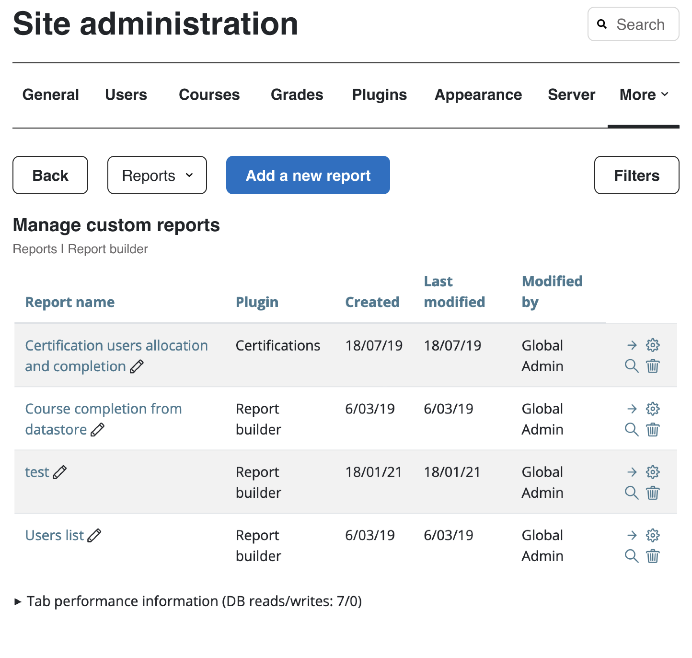Click pencil icon next to test report name
The height and width of the screenshot is (658, 692).
[x=59, y=472]
